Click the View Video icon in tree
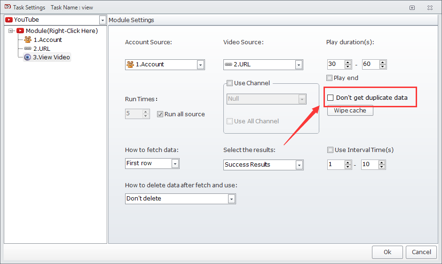The height and width of the screenshot is (264, 442). click(28, 57)
